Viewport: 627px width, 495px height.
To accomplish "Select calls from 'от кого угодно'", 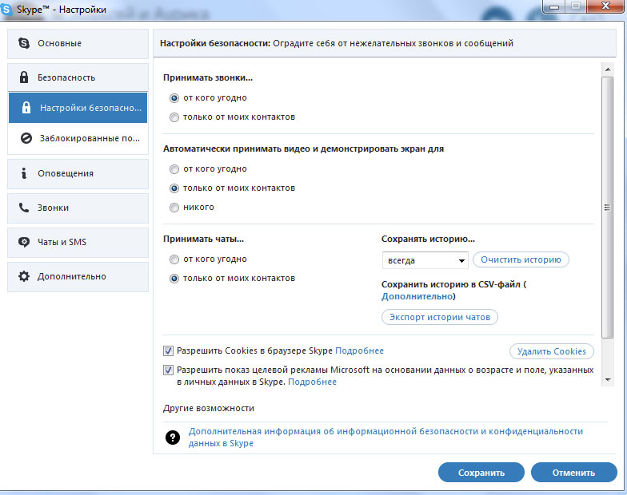I will point(174,97).
